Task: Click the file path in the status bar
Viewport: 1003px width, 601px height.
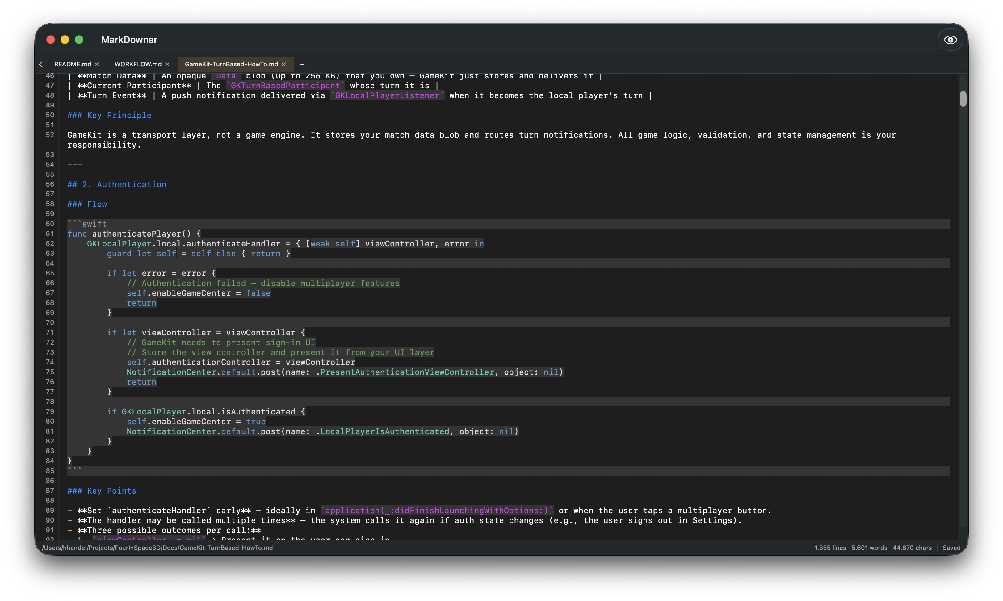Action: (157, 548)
